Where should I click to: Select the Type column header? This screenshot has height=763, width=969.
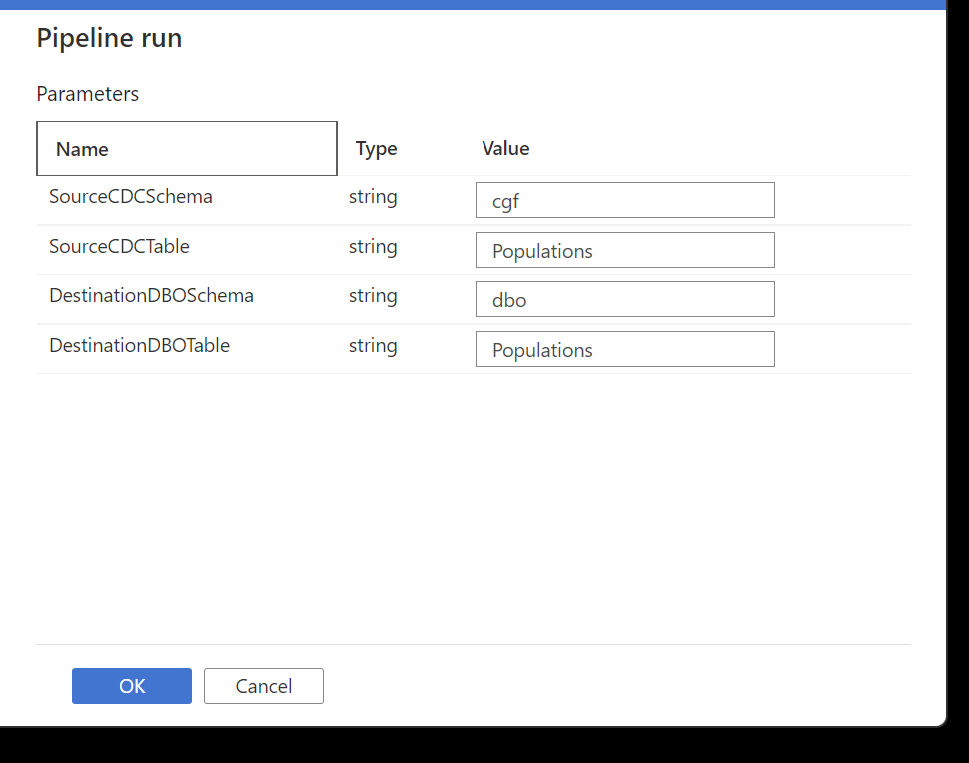coord(376,148)
